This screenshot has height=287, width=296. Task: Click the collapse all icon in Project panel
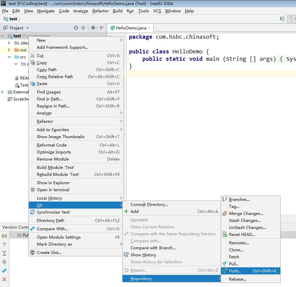tap(83, 28)
